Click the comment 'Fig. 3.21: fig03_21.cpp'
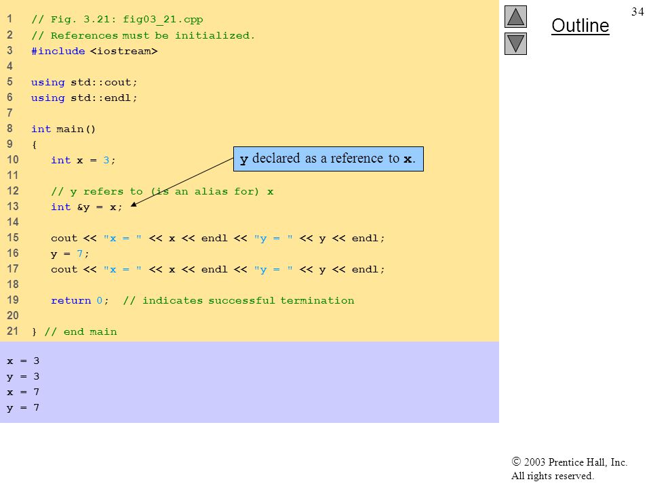The width and height of the screenshot is (651, 488). [x=117, y=20]
